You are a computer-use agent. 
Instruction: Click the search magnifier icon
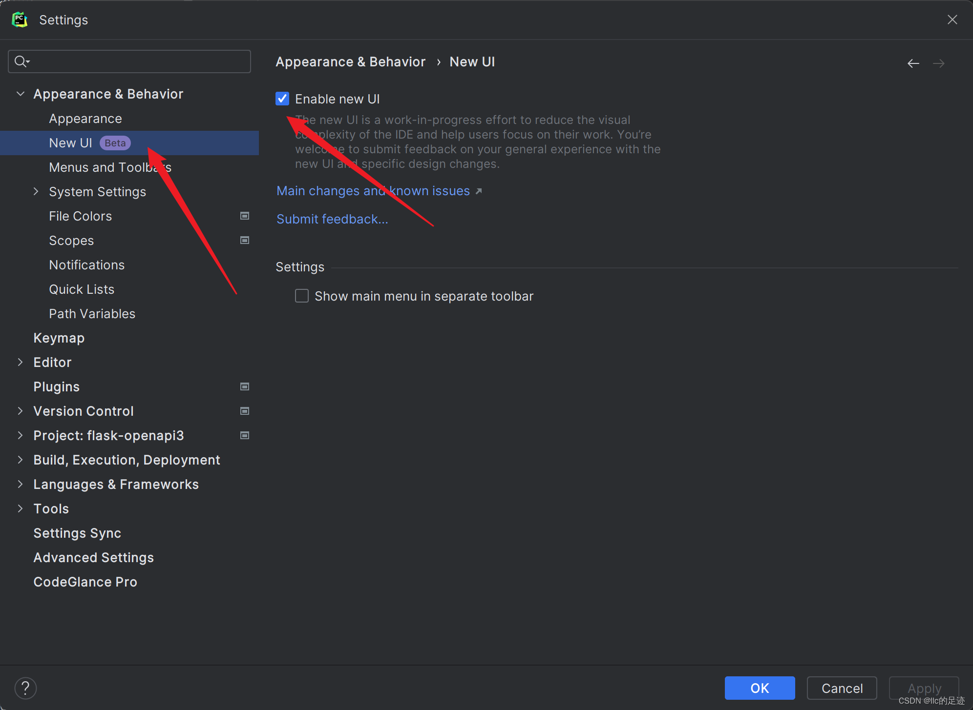click(x=21, y=61)
